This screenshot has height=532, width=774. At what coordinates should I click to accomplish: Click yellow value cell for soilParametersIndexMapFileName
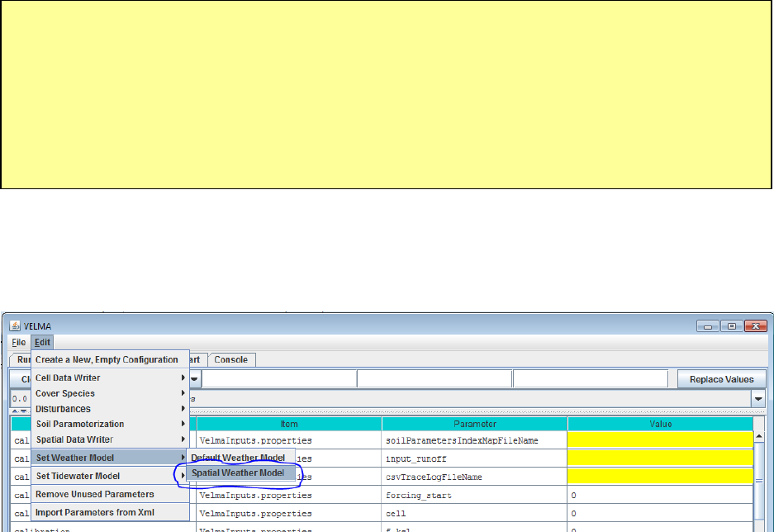click(661, 440)
